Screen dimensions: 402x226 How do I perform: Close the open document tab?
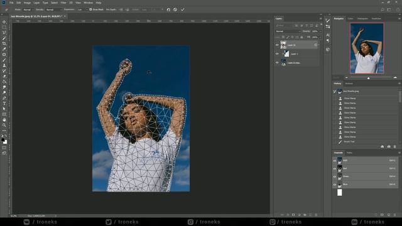click(x=65, y=16)
